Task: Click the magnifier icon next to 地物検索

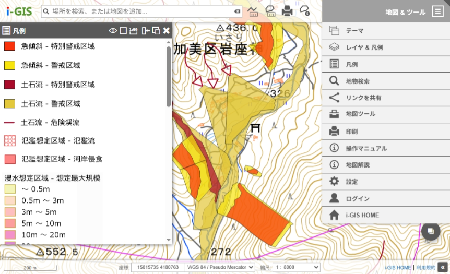Action: [334, 80]
